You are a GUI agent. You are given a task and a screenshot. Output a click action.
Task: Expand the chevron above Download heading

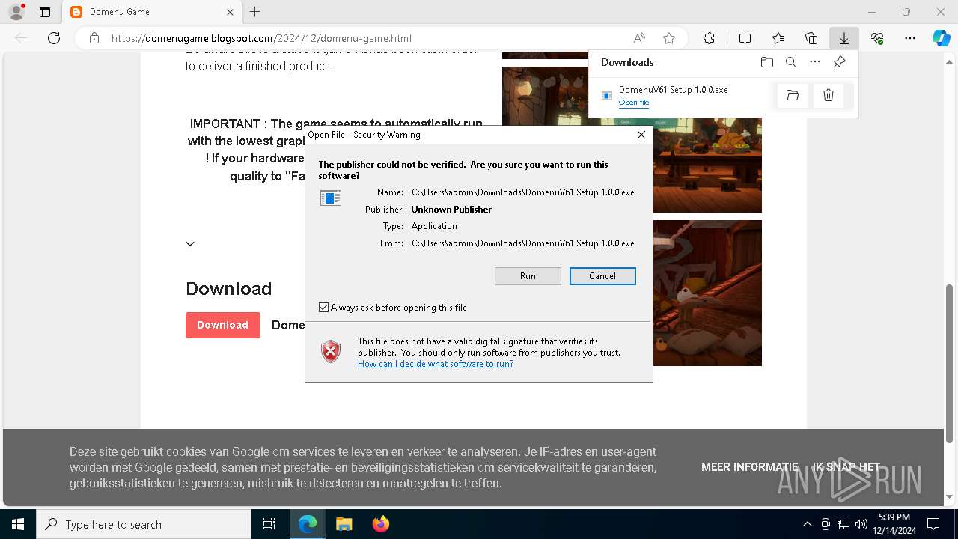[190, 243]
